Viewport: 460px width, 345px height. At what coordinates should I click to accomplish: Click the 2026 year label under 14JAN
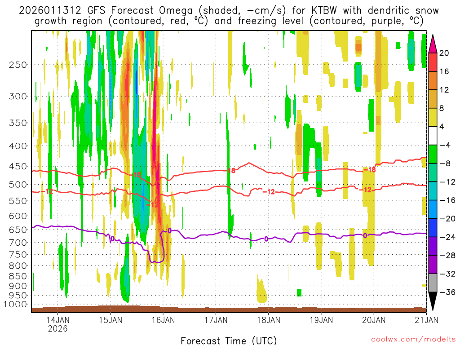(57, 328)
